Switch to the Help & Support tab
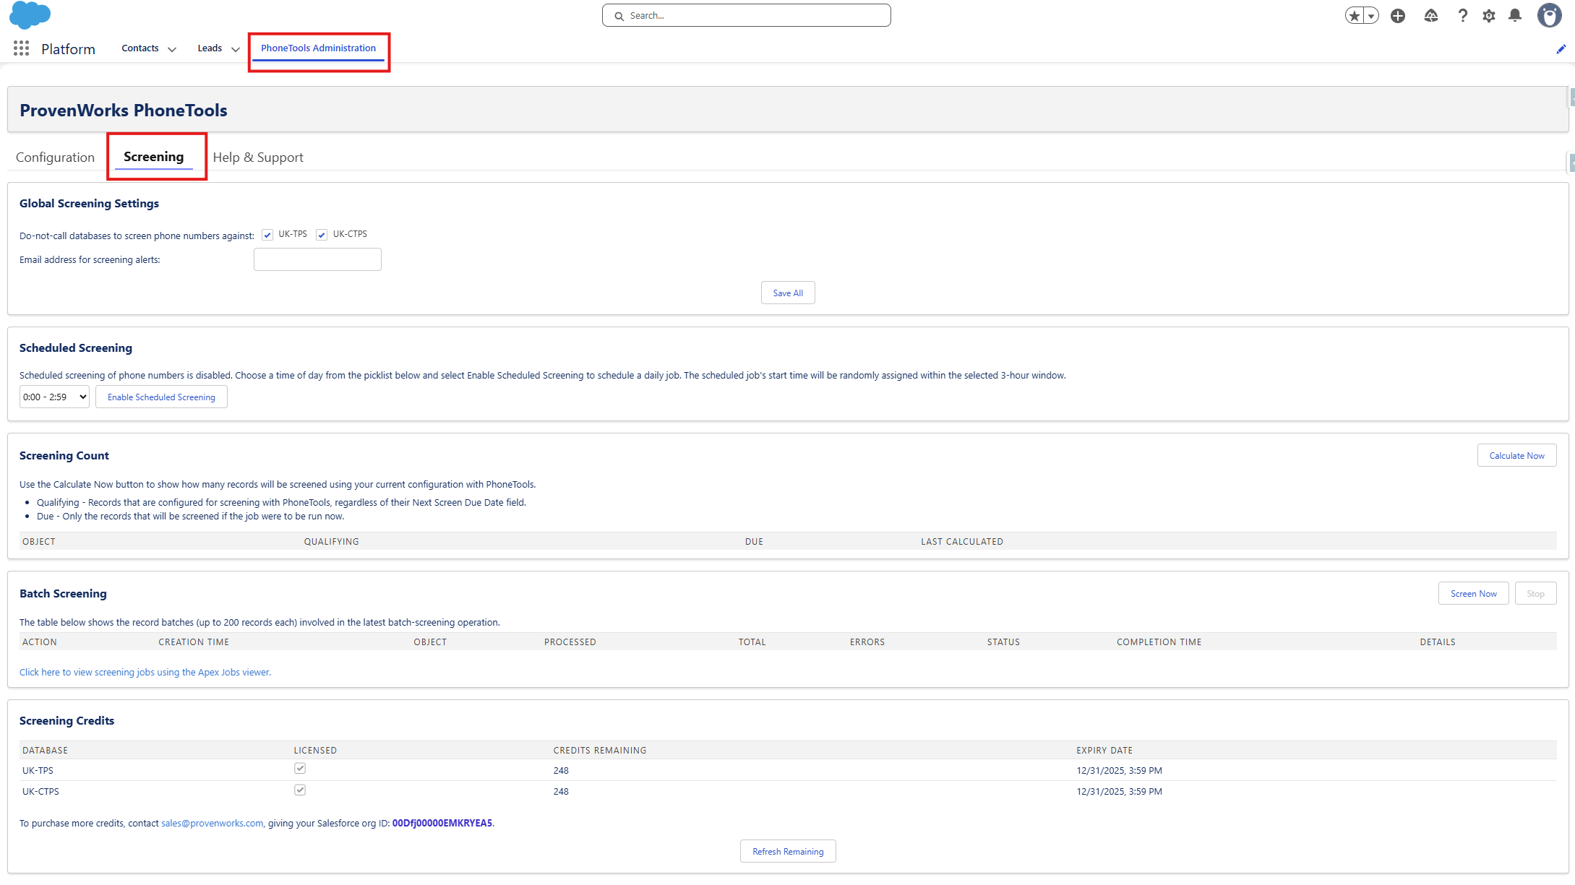Image resolution: width=1575 pixels, height=885 pixels. coord(258,157)
